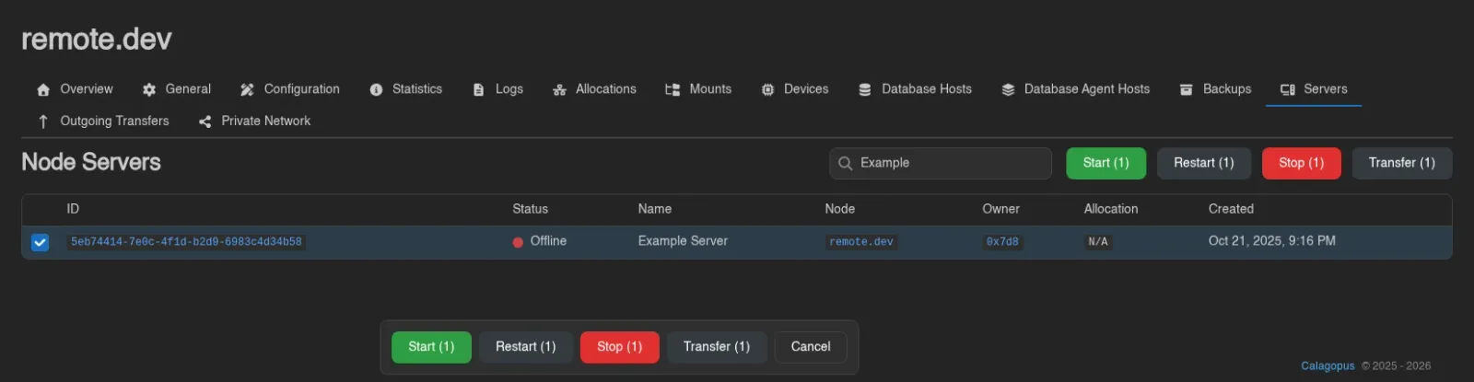Click the Outgoing Transfers arrow icon

pos(43,122)
